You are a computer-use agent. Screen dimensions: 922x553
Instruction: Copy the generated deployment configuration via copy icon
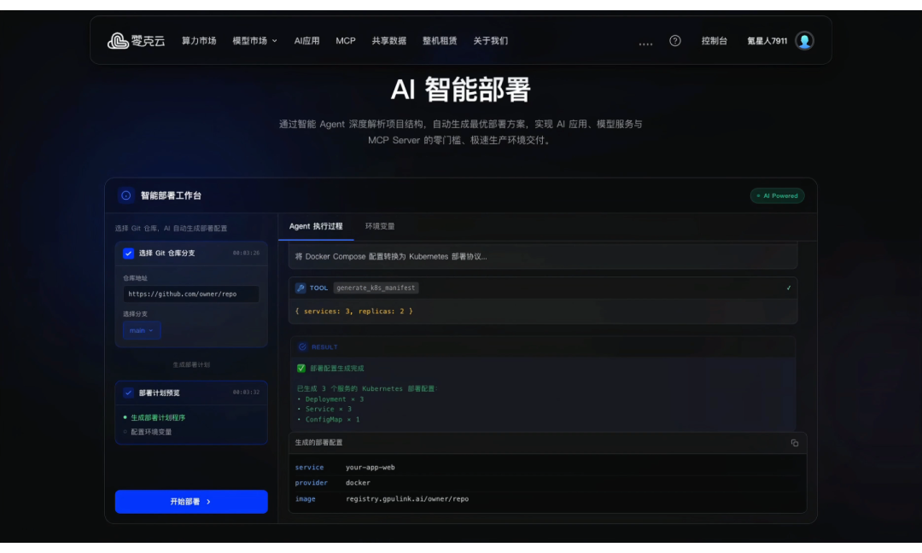pos(795,443)
